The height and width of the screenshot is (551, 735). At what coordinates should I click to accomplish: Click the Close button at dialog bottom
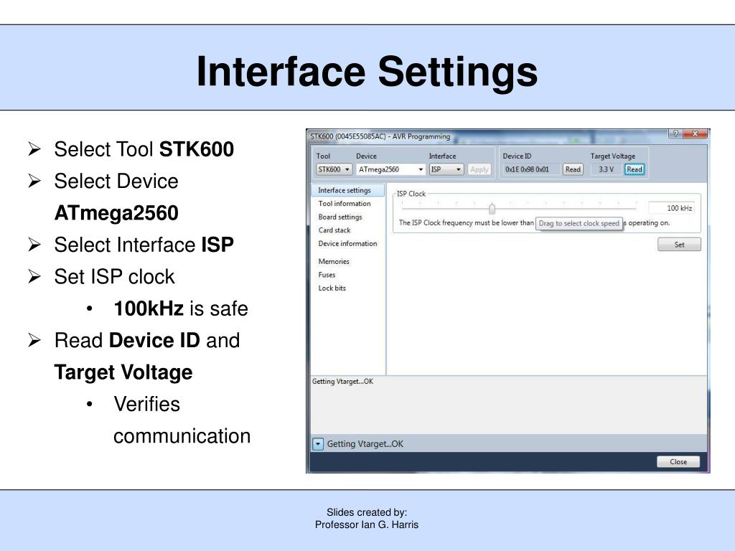click(678, 461)
